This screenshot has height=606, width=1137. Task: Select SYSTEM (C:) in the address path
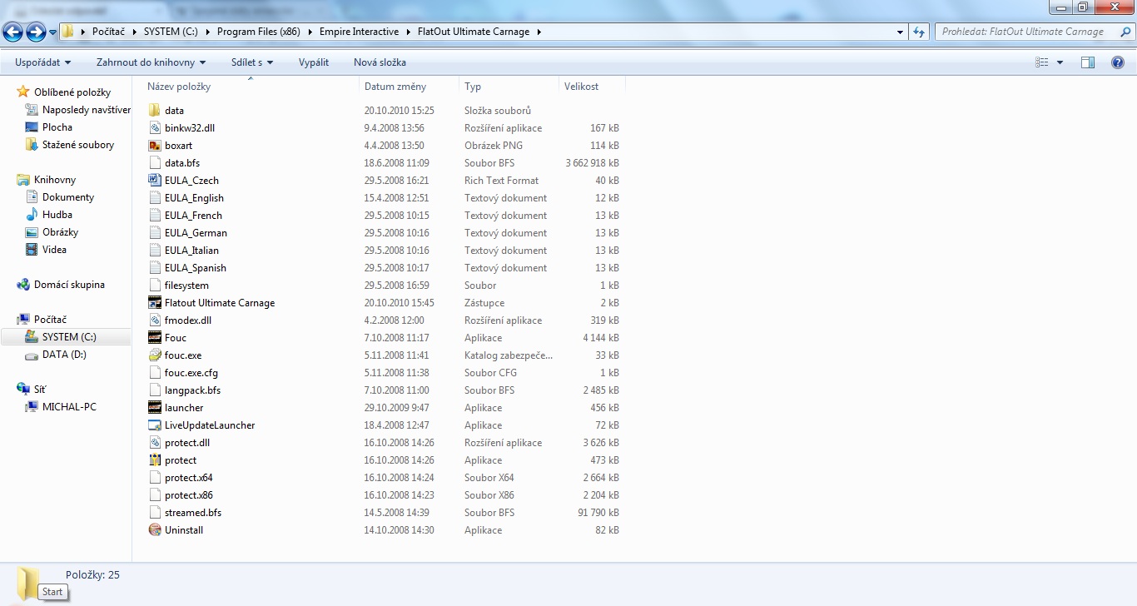pyautogui.click(x=171, y=32)
